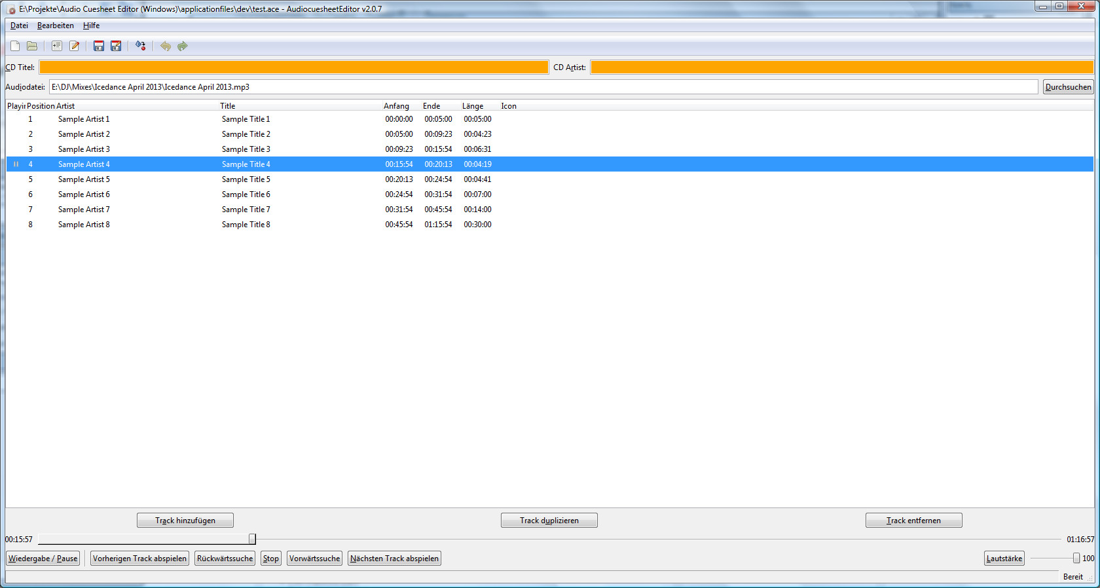1100x588 pixels.
Task: Click the current time 00:15:57 label
Action: click(19, 540)
